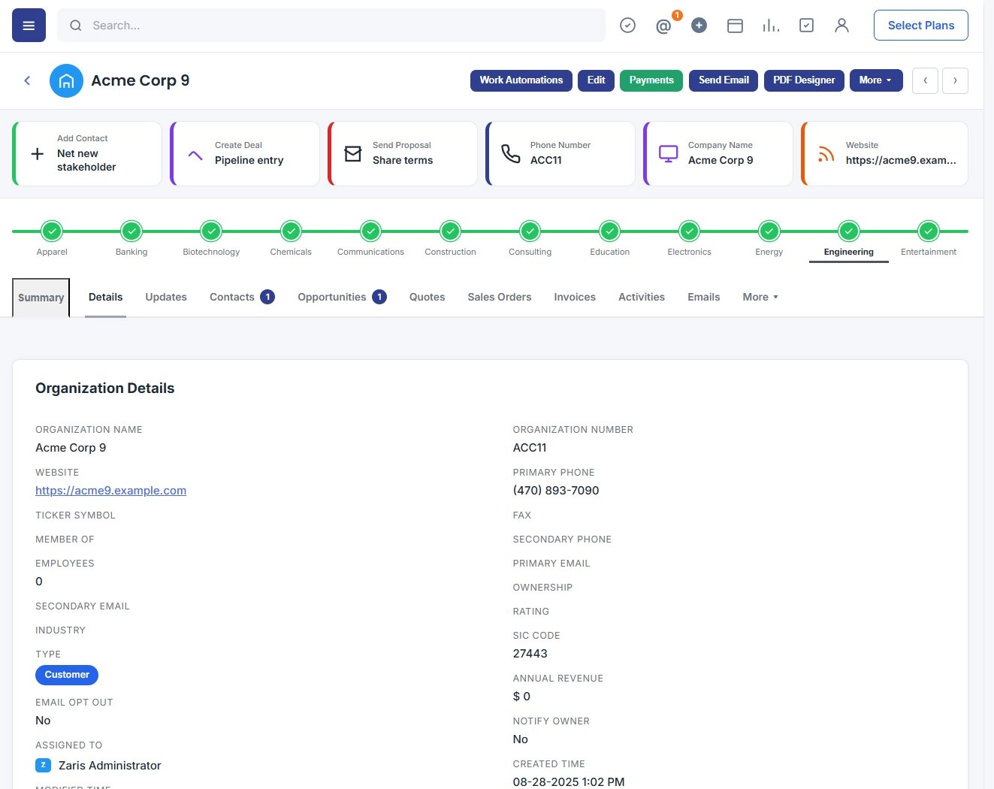Viewport: 994px width, 789px height.
Task: Click the Send Email button
Action: [724, 80]
